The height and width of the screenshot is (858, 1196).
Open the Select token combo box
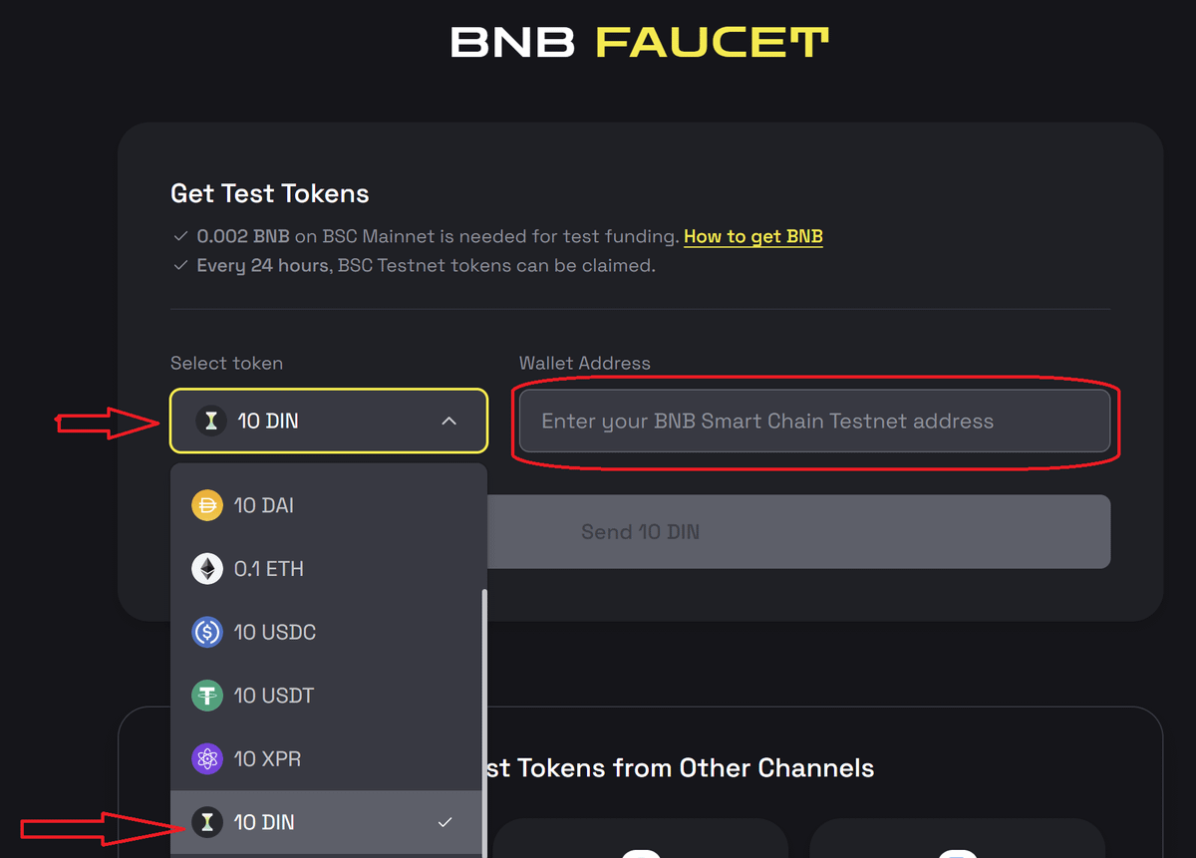[329, 422]
